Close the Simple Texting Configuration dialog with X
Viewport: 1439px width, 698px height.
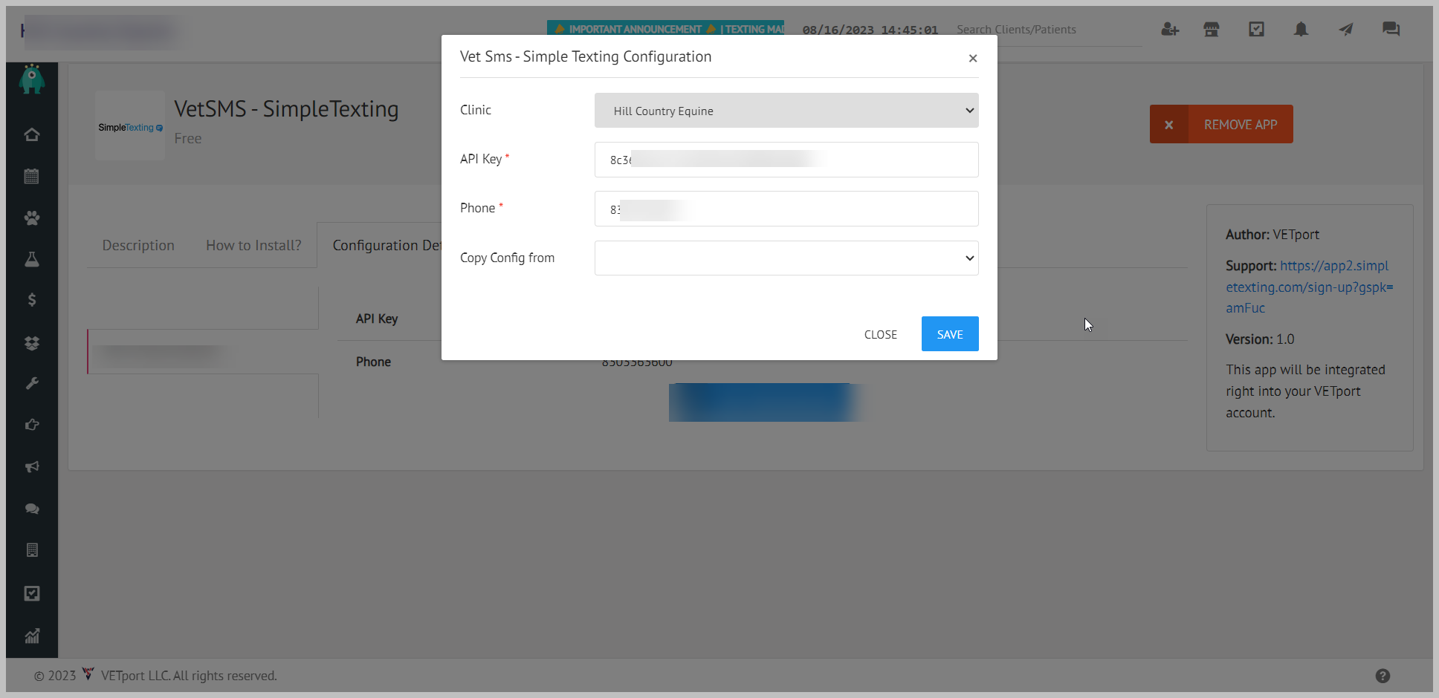pos(972,58)
